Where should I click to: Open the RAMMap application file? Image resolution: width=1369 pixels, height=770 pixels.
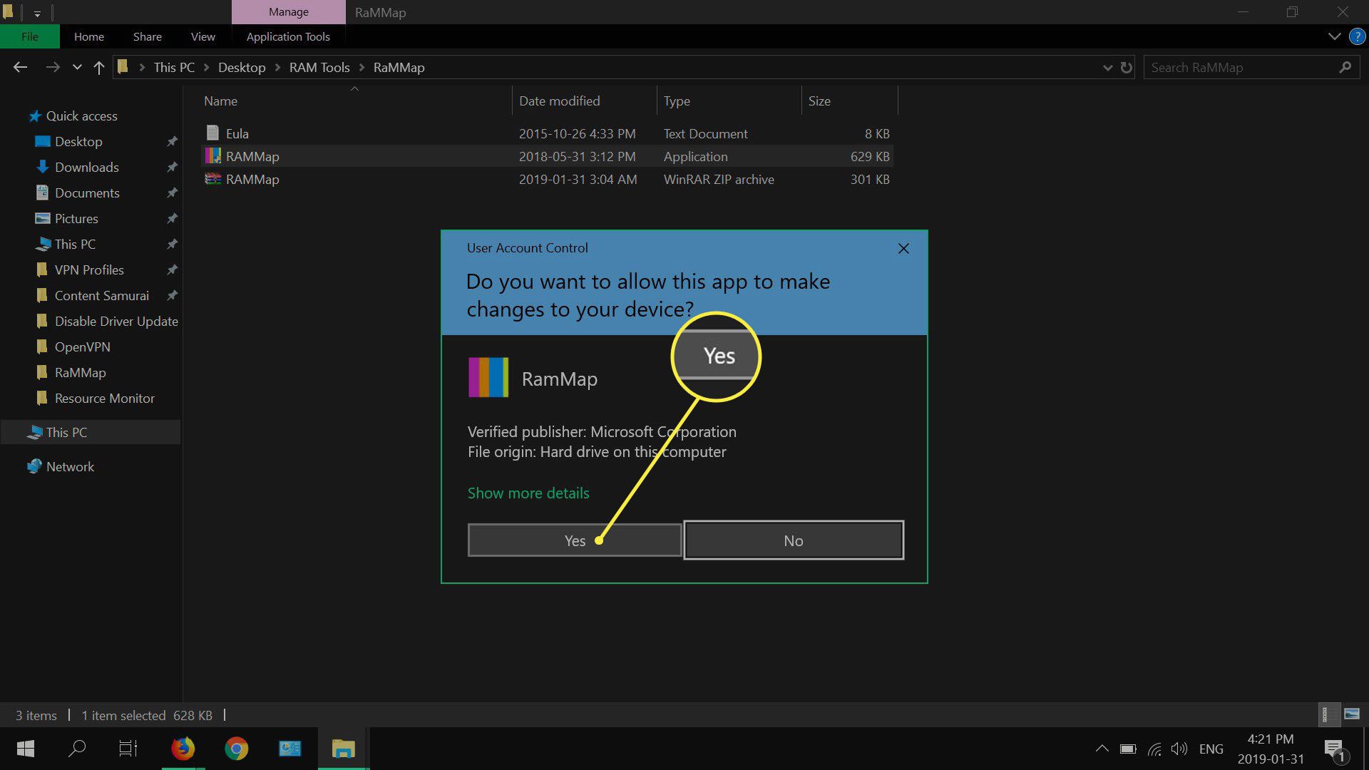click(251, 155)
